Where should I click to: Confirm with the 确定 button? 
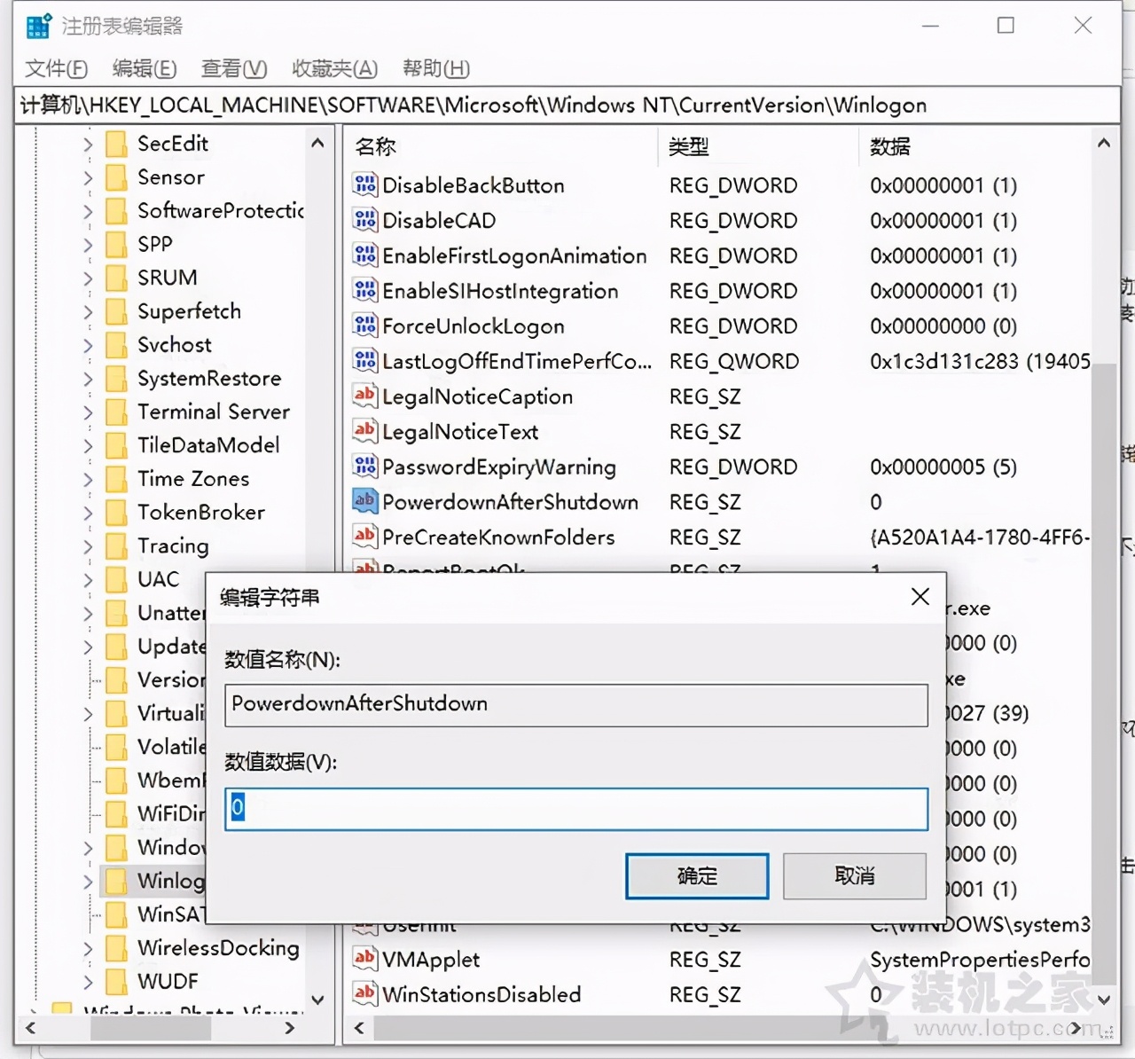tap(697, 876)
